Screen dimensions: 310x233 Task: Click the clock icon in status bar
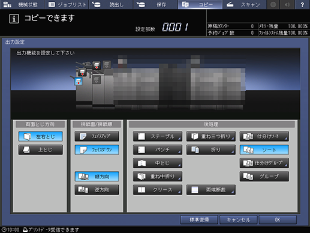pyautogui.click(x=4, y=229)
